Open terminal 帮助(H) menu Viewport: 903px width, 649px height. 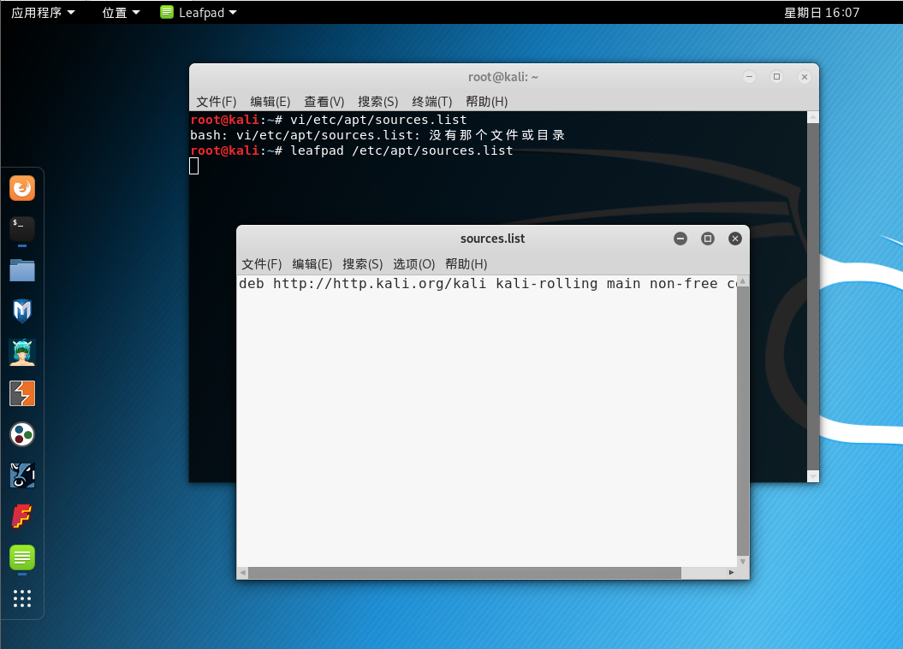click(x=487, y=102)
